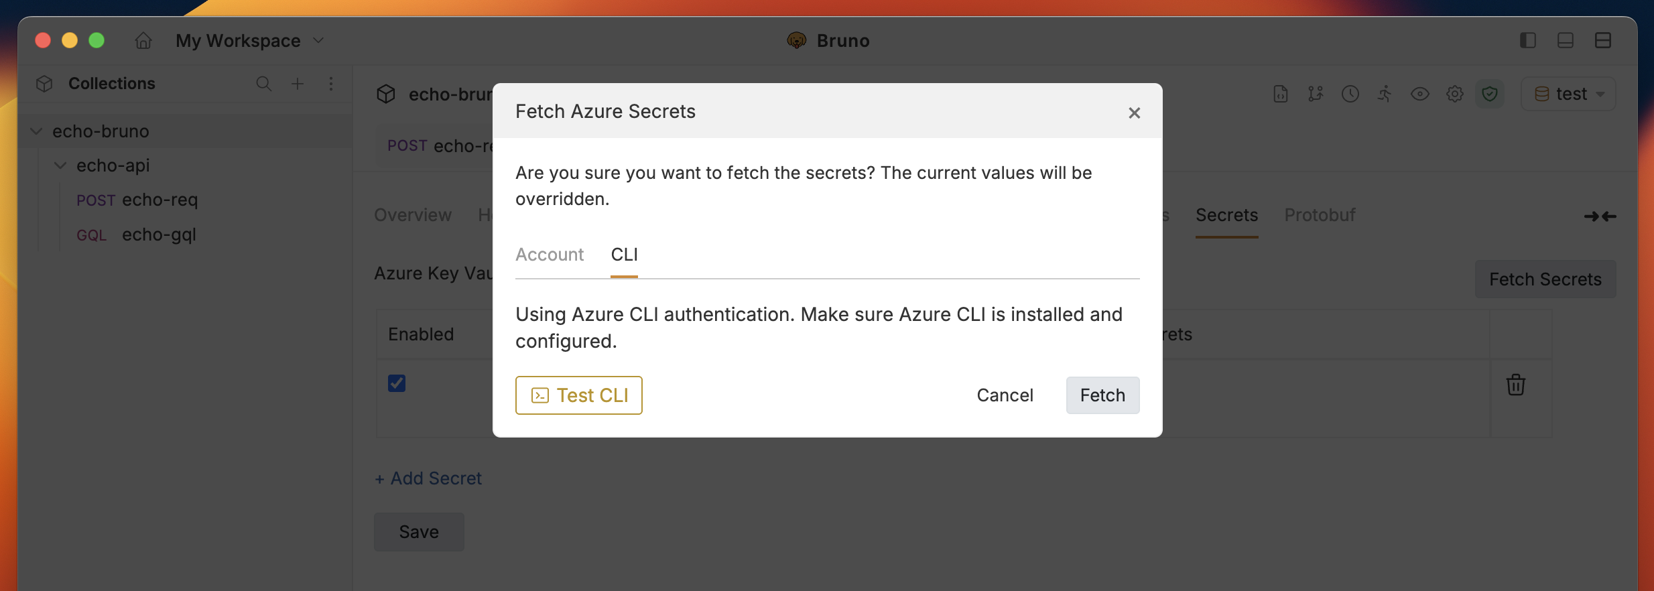
Task: Open collection settings gear icon
Action: pos(1454,94)
